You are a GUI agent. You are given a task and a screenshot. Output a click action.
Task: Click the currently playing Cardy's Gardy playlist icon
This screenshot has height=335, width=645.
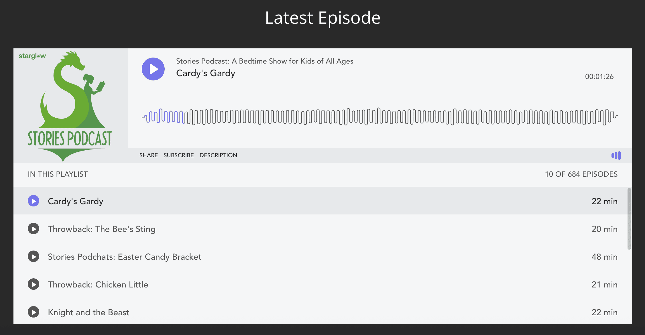coord(34,201)
